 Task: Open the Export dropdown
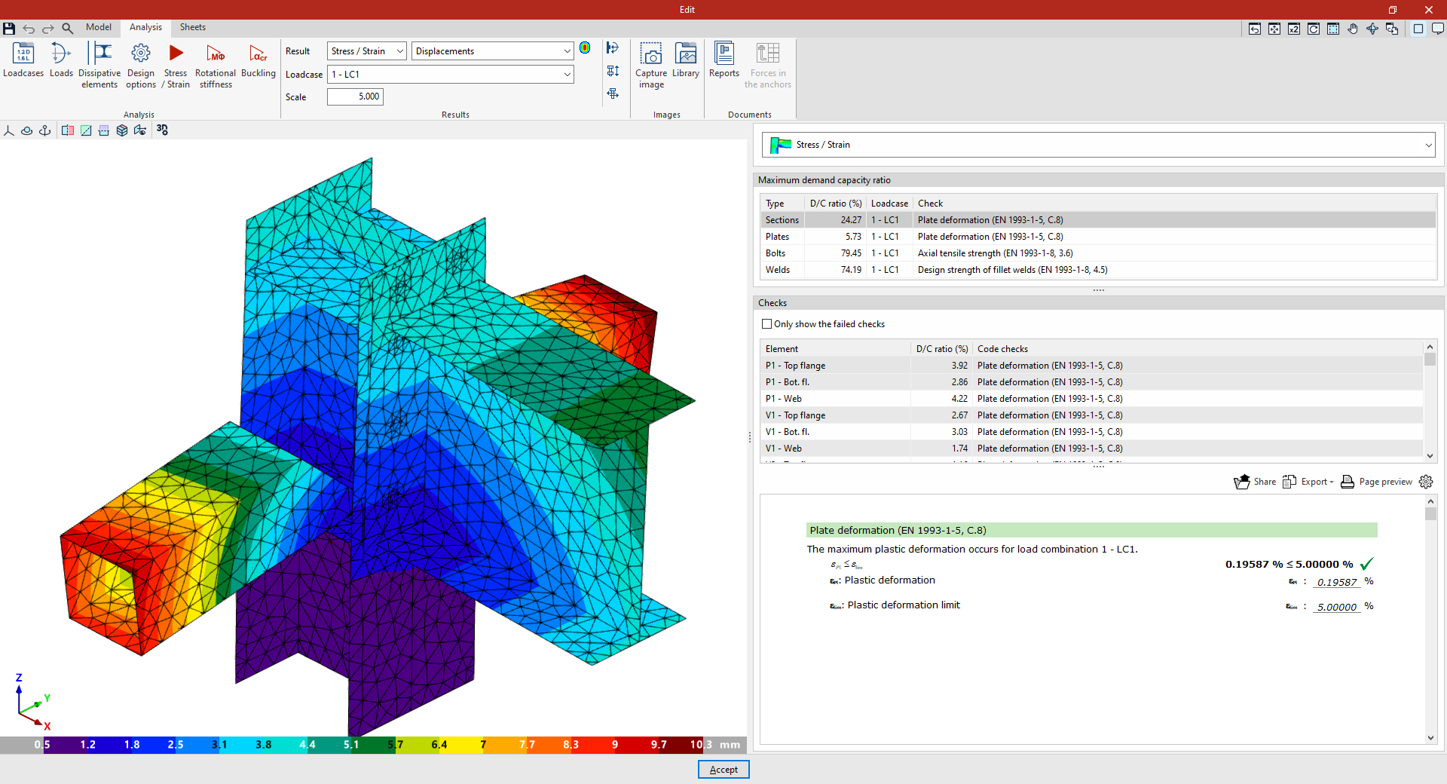pyautogui.click(x=1309, y=482)
